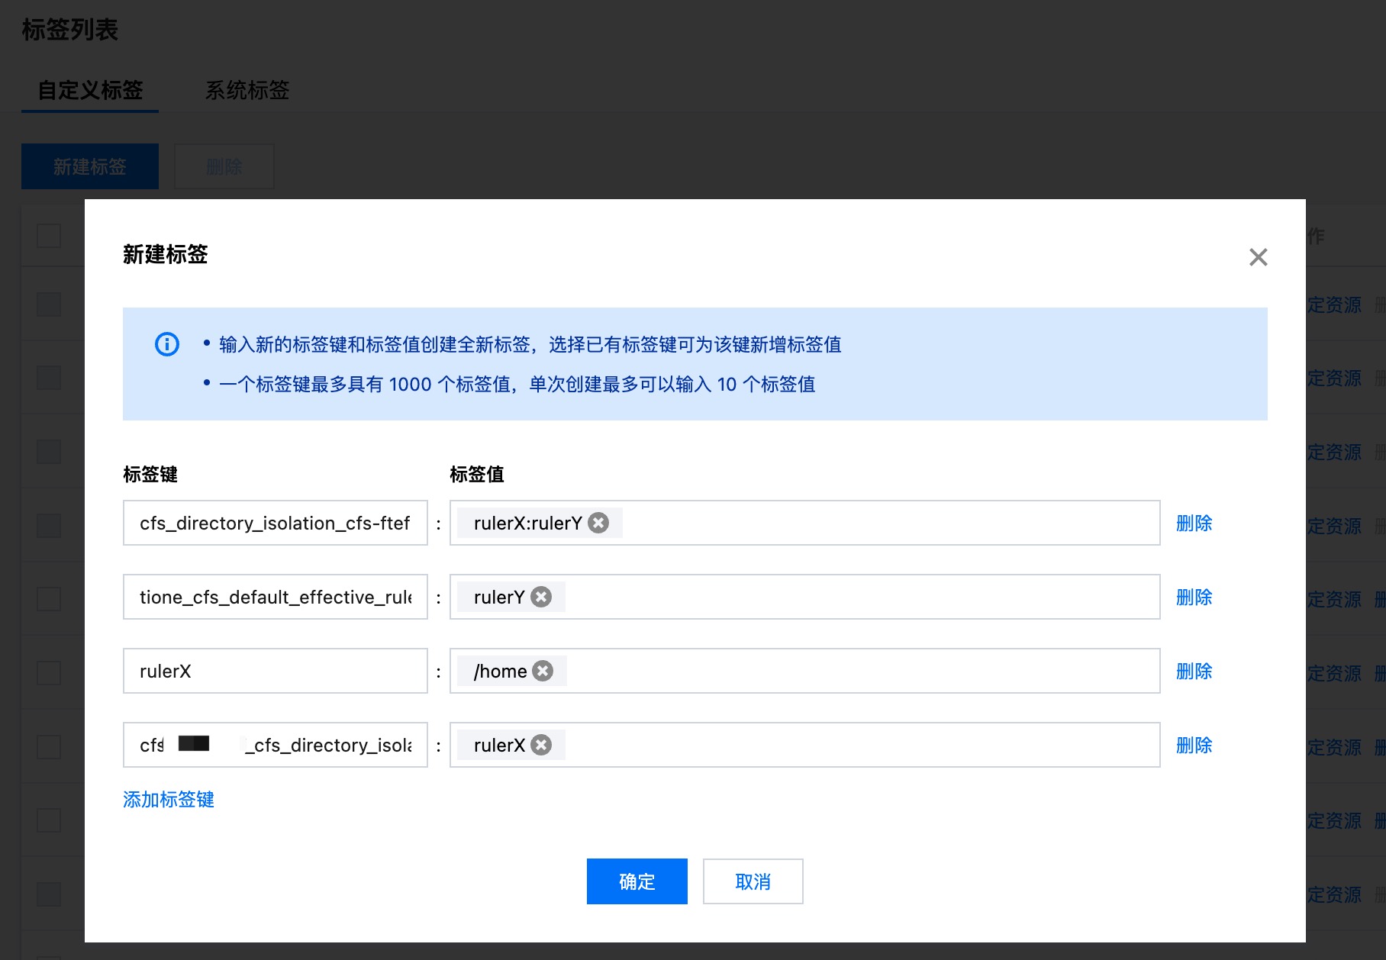1386x960 pixels.
Task: Focus the tag key field containing rulerX
Action: pos(276,671)
